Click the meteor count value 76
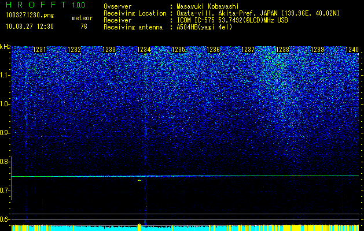The width and height of the screenshot is (364, 231). 84,27
